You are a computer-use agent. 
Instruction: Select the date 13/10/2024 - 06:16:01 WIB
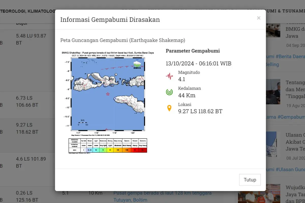(x=199, y=63)
